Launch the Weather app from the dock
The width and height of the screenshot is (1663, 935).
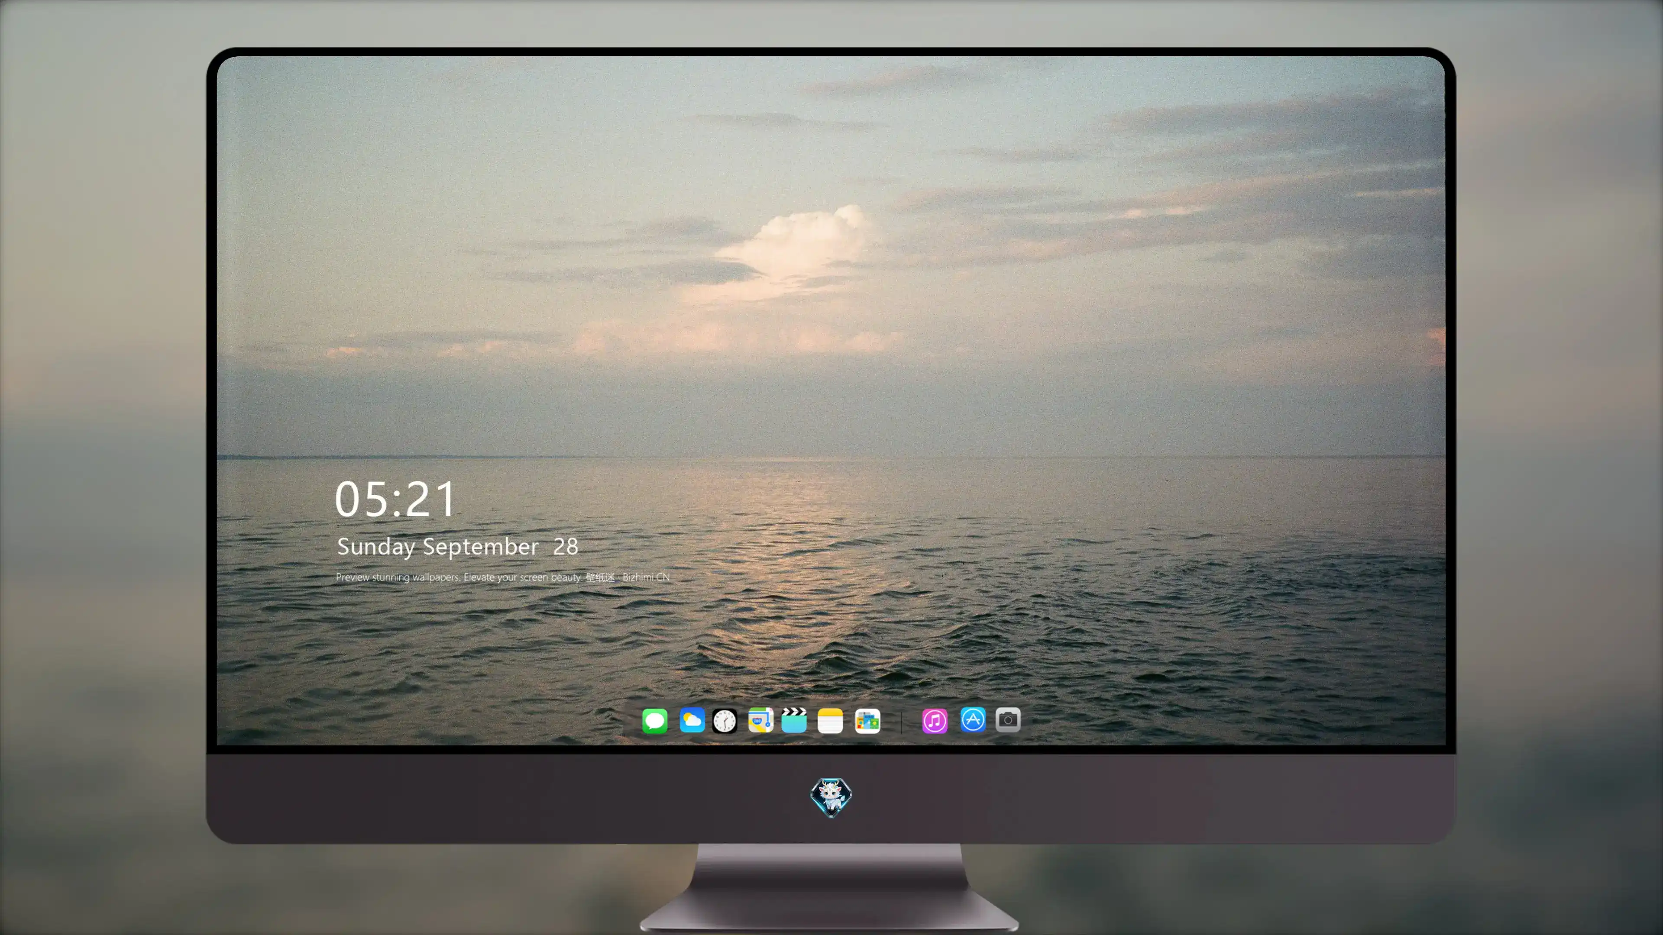point(692,720)
